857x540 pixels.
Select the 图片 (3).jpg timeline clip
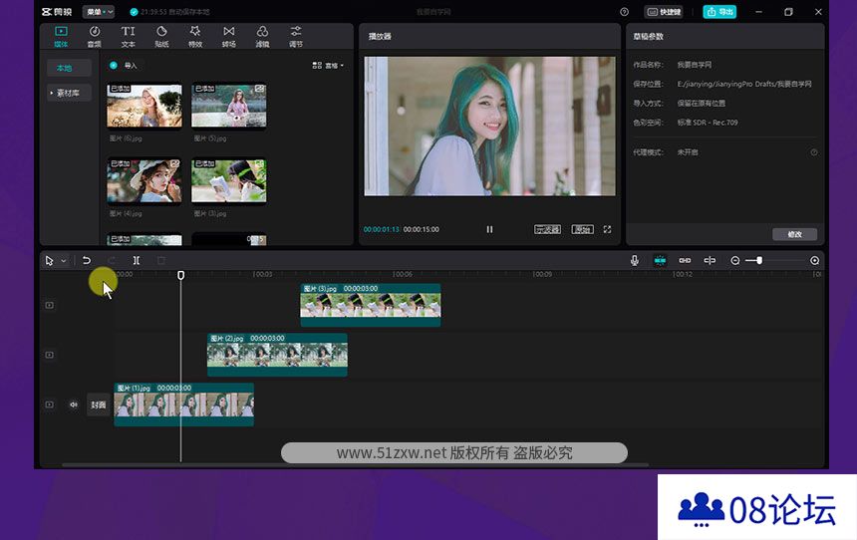pyautogui.click(x=371, y=305)
